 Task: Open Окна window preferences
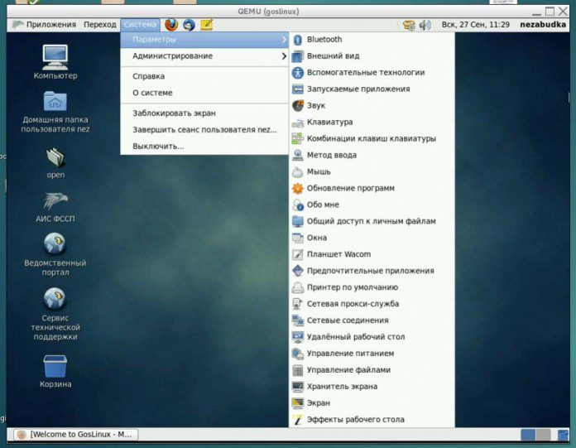[x=372, y=238]
